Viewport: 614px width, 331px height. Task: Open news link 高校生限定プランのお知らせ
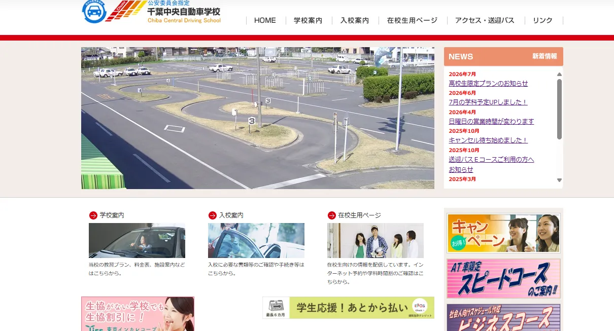click(x=488, y=83)
